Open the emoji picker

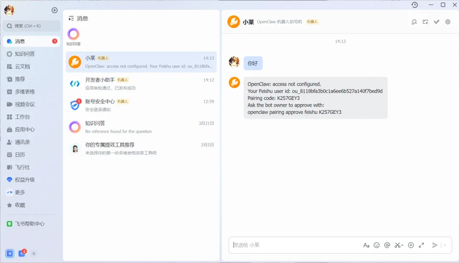tap(377, 245)
